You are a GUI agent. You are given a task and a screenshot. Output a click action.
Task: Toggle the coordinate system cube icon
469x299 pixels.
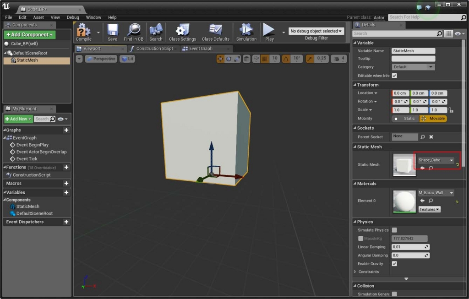246,59
